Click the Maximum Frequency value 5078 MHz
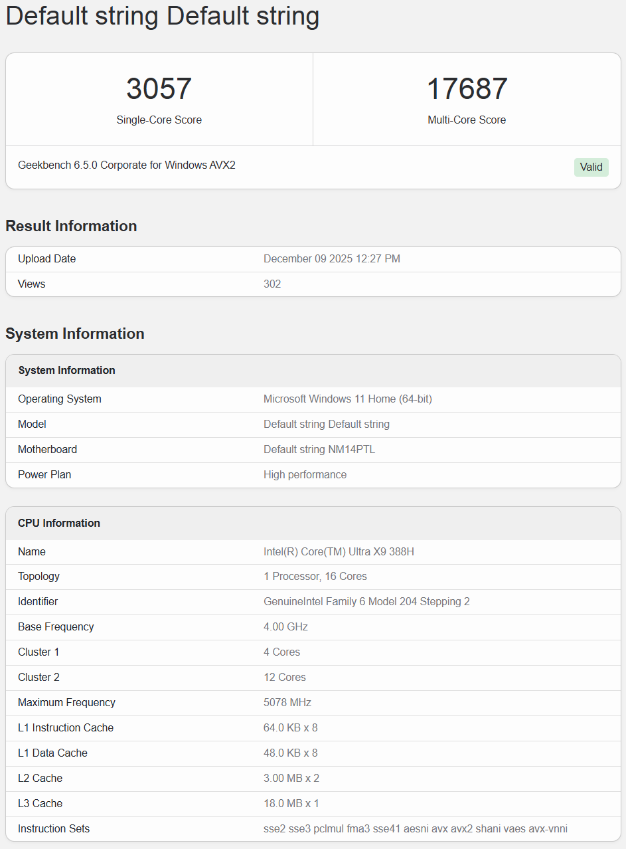This screenshot has height=849, width=626. coord(287,703)
